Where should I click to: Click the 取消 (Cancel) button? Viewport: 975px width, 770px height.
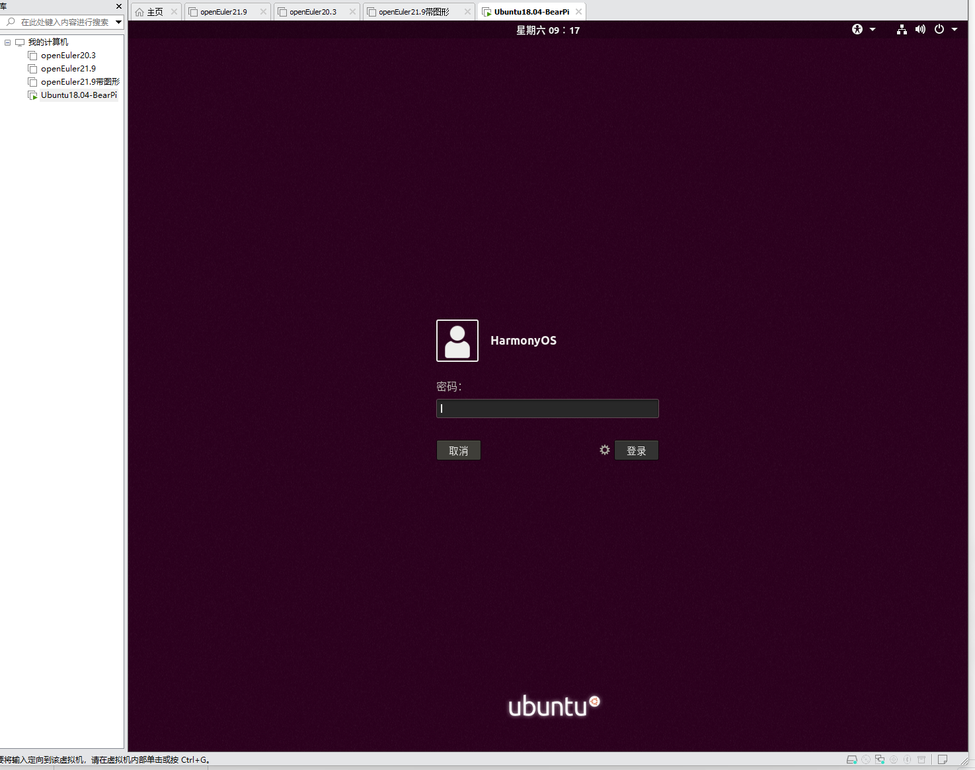pos(459,450)
